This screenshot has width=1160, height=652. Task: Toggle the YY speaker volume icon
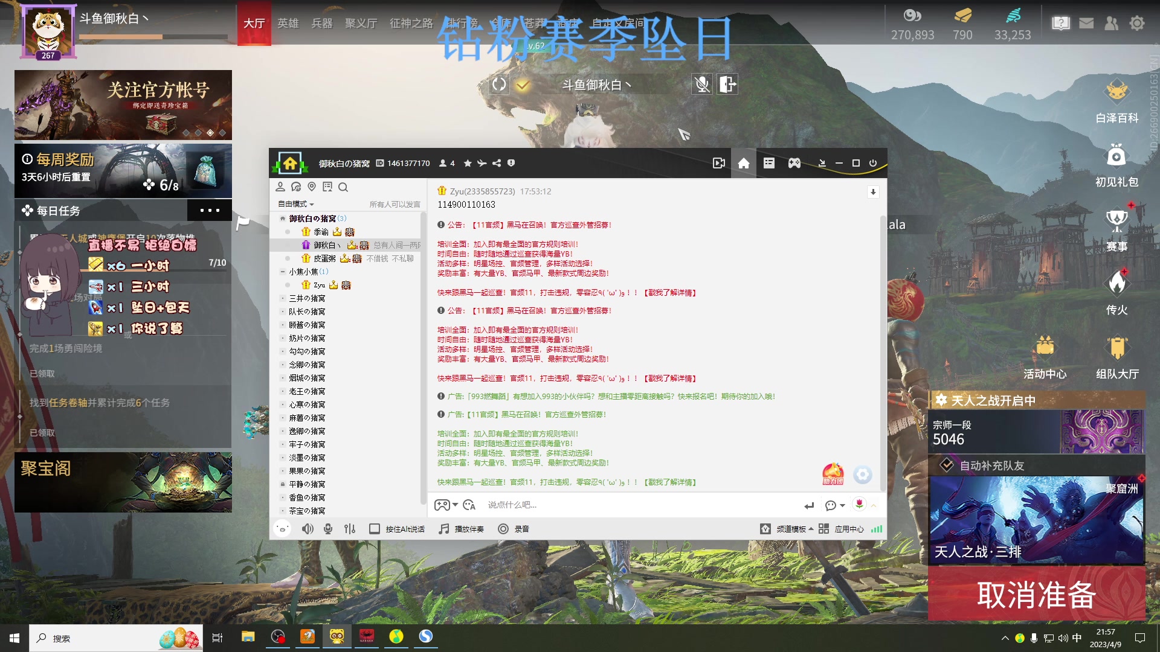tap(308, 529)
